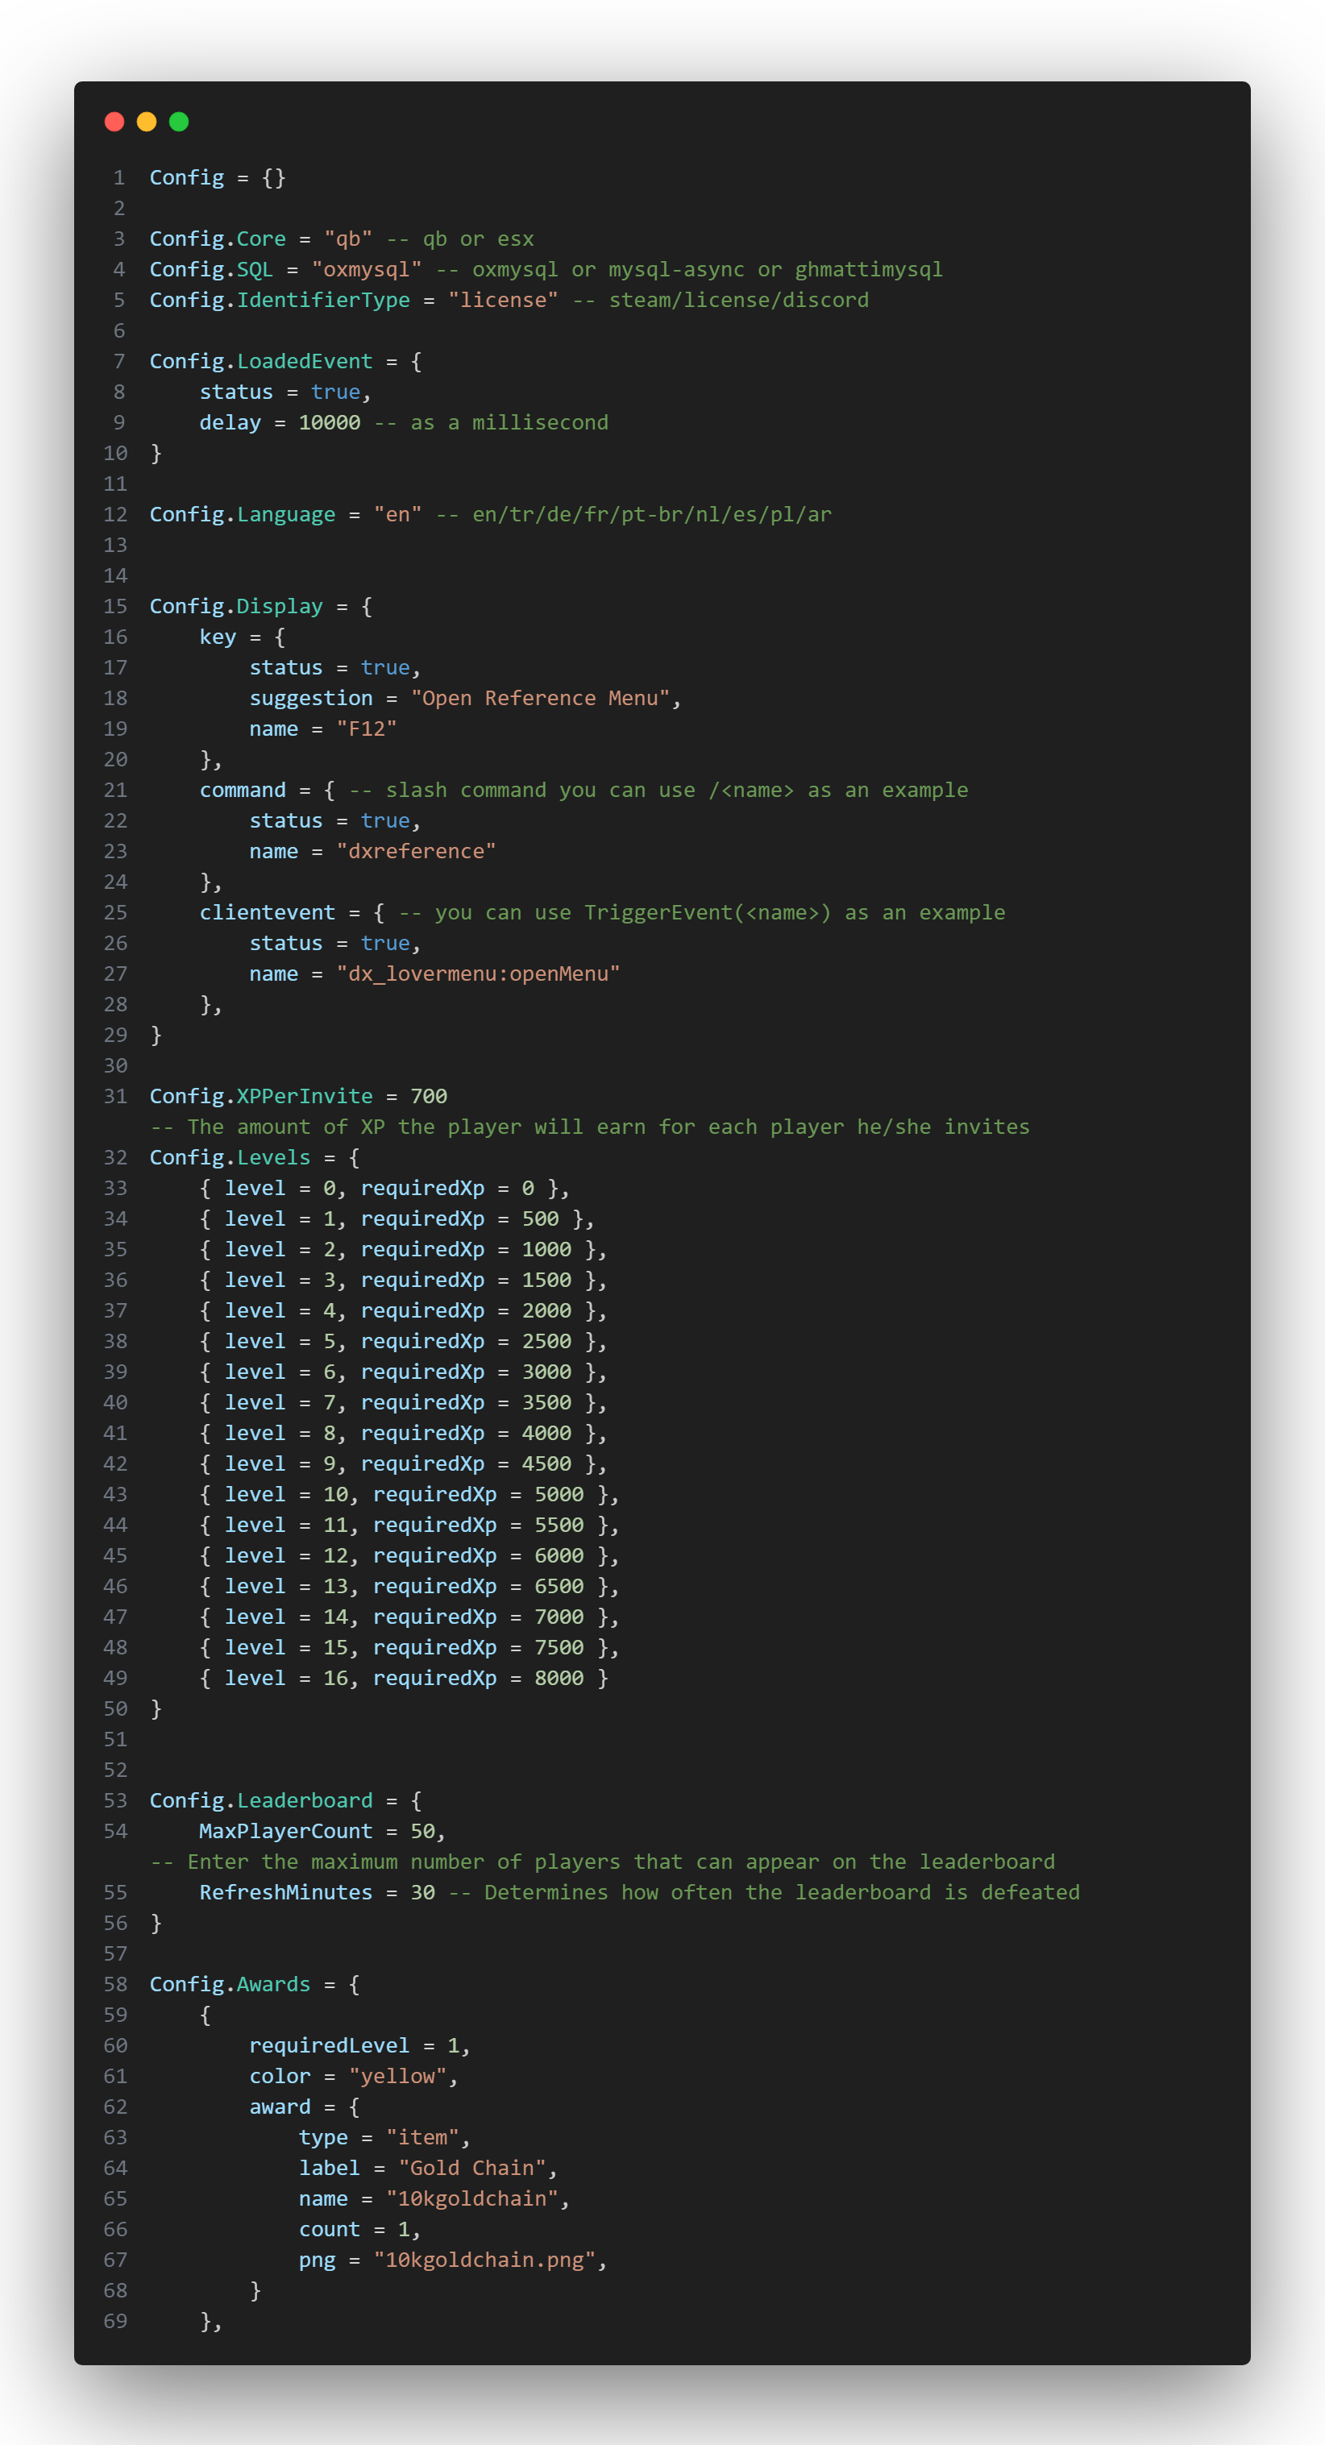Click the XPPerInvite value 700

point(428,1096)
